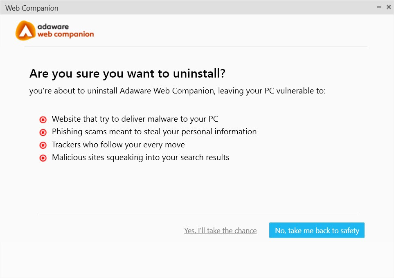Click the red X icon beside Trackers line
The height and width of the screenshot is (278, 394).
(x=43, y=145)
